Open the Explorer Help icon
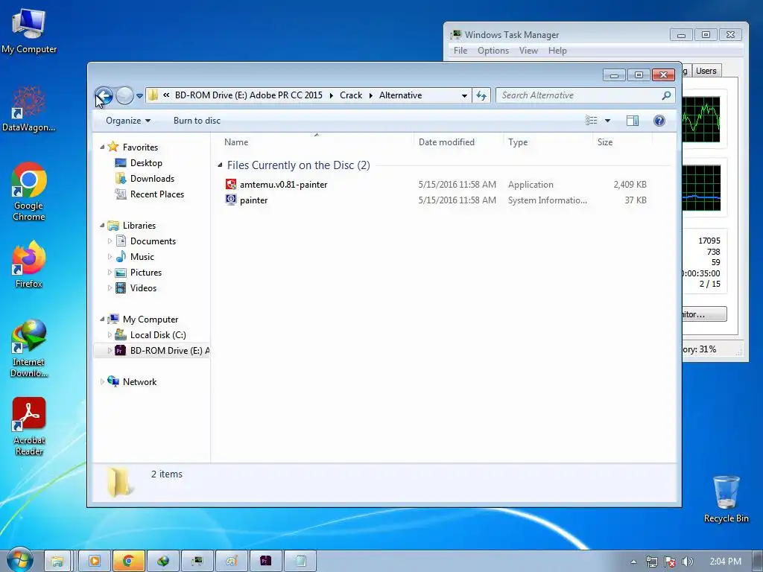Viewport: 763px width, 572px height. pos(659,121)
